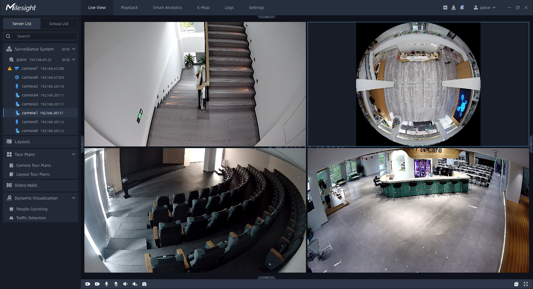Open the Smart Analytics tab
Screen dimensions: 533x289
point(167,8)
